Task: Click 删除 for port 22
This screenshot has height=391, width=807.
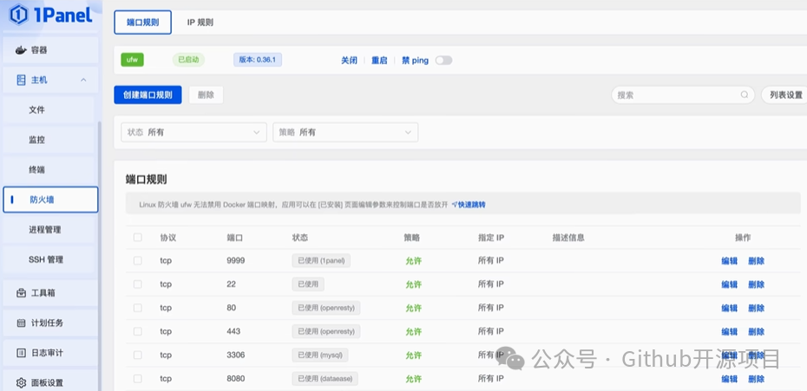Action: [756, 284]
